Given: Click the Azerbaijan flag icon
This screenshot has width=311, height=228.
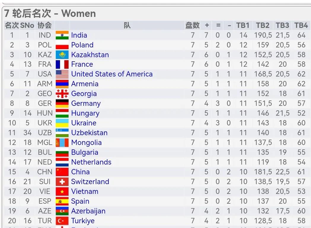Looking at the screenshot, I should pyautogui.click(x=62, y=211).
